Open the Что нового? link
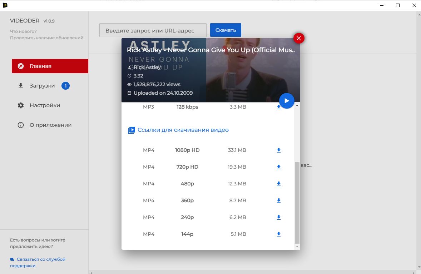Image resolution: width=421 pixels, height=274 pixels. pos(23,31)
